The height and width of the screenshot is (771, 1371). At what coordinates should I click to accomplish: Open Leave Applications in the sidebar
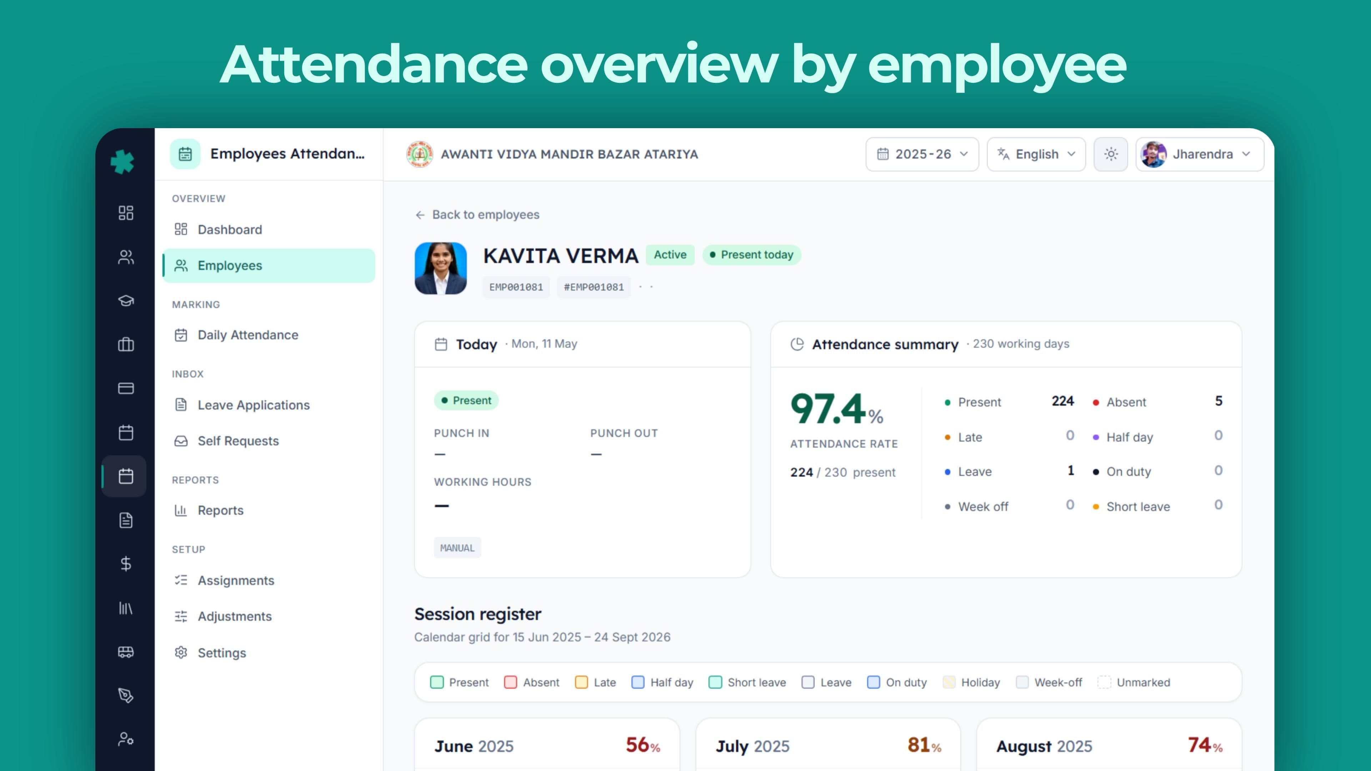click(269, 405)
